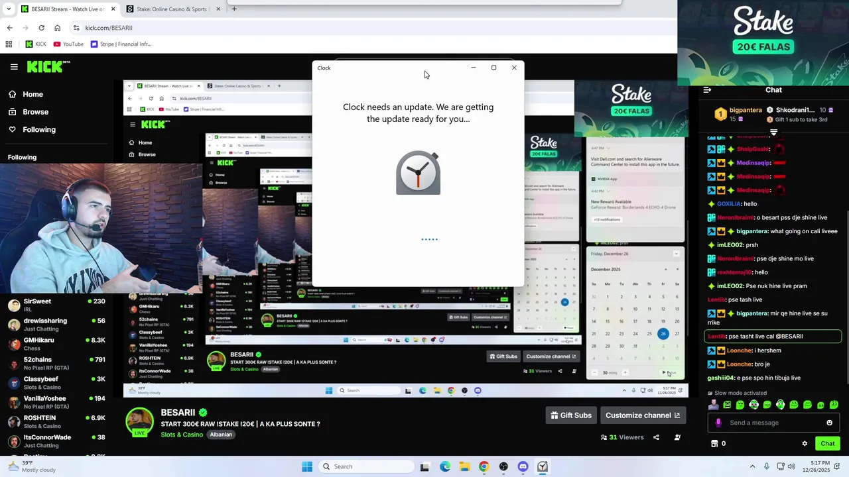Open site information icon in address bar
849x477 pixels.
(x=76, y=28)
